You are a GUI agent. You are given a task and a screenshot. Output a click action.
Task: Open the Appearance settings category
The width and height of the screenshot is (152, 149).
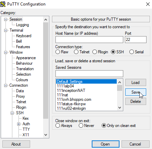26,58
